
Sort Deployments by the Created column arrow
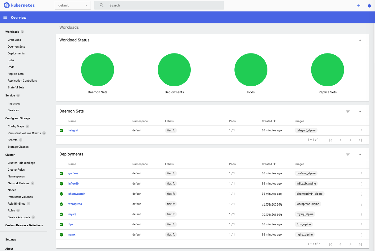click(275, 164)
